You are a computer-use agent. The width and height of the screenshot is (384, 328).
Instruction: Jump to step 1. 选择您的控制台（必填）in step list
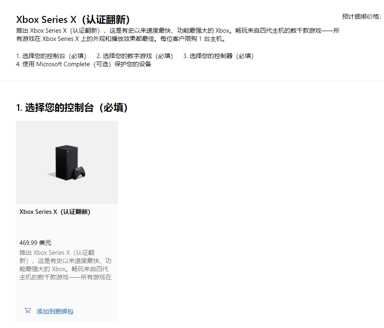(x=51, y=56)
